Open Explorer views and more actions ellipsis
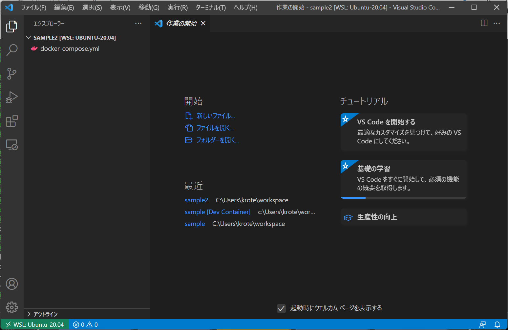Viewport: 508px width, 330px height. click(x=138, y=23)
